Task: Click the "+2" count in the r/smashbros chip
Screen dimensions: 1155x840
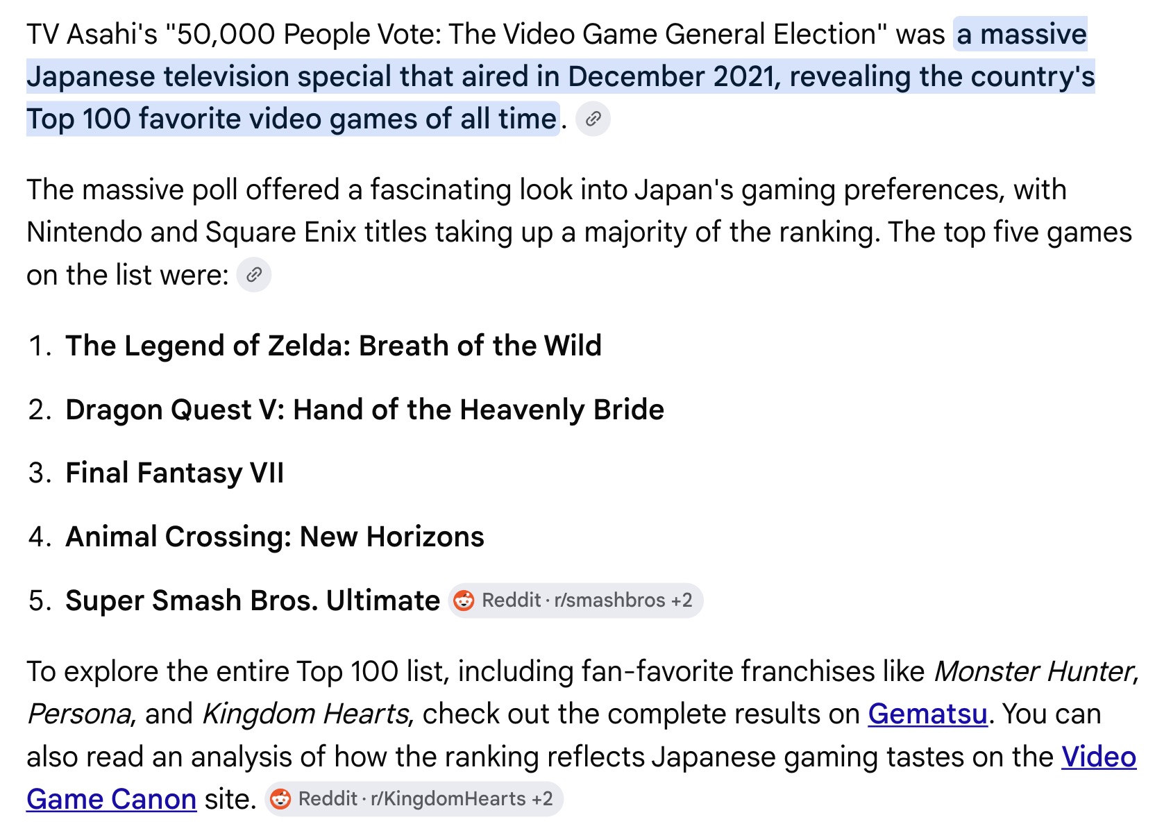Action: [x=682, y=600]
